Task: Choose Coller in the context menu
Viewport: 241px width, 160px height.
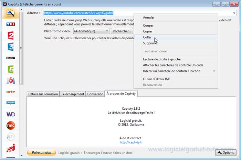Action: [x=176, y=37]
